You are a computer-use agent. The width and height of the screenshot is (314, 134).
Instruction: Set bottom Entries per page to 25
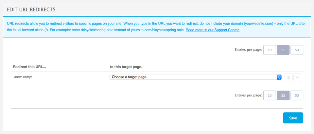coord(283,96)
